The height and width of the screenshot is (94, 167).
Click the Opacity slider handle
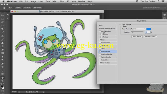[x=133, y=32]
